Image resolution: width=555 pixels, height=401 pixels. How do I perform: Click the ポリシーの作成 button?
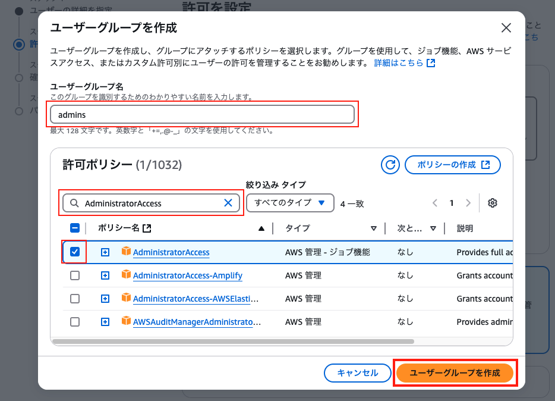453,165
